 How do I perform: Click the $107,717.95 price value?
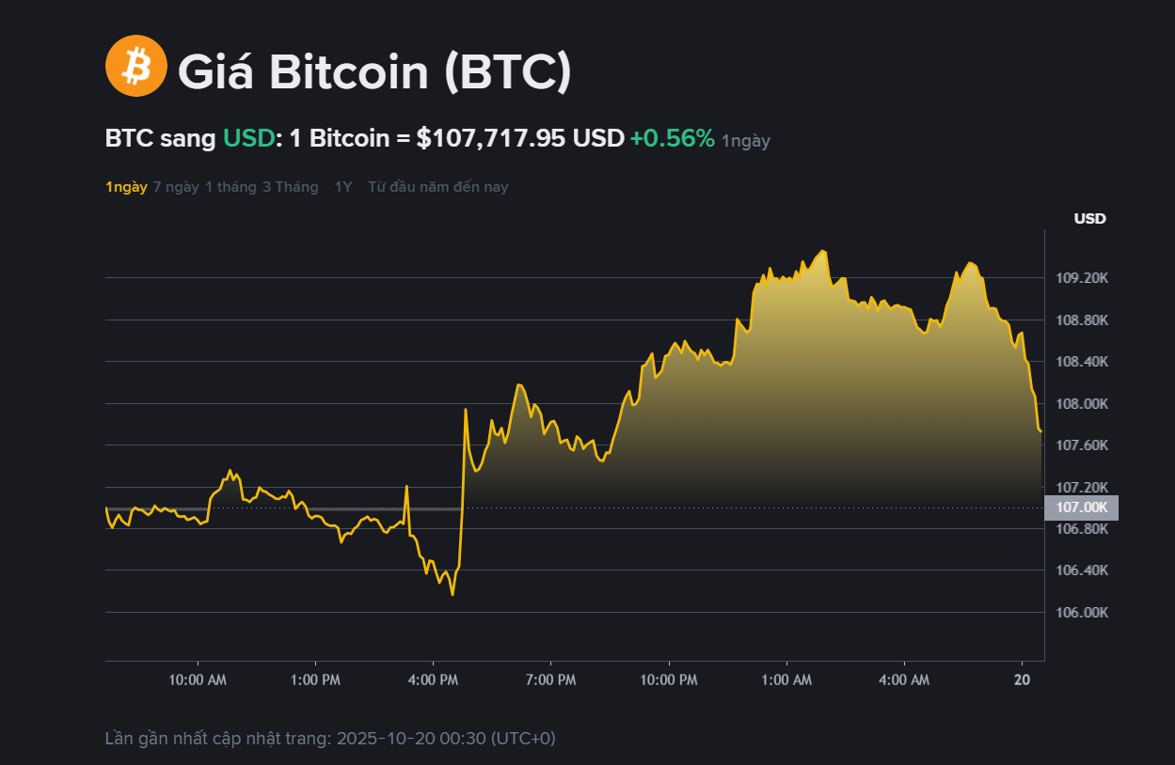(x=491, y=138)
